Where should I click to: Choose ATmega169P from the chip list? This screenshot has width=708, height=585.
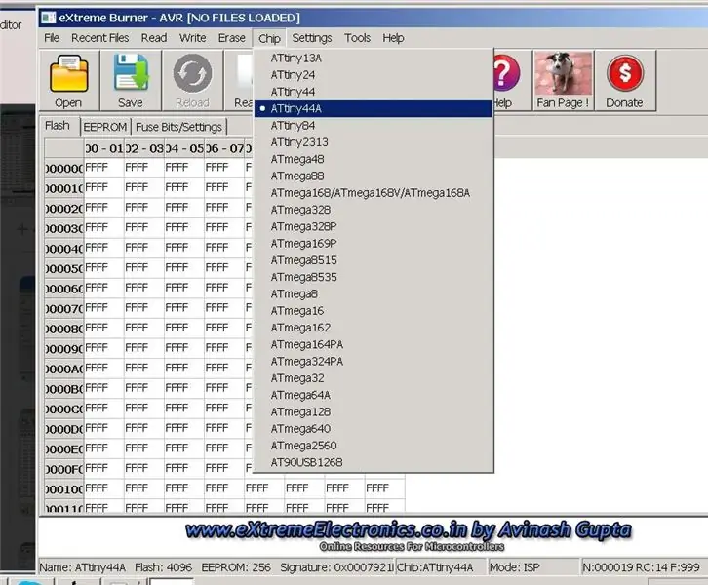374,244
